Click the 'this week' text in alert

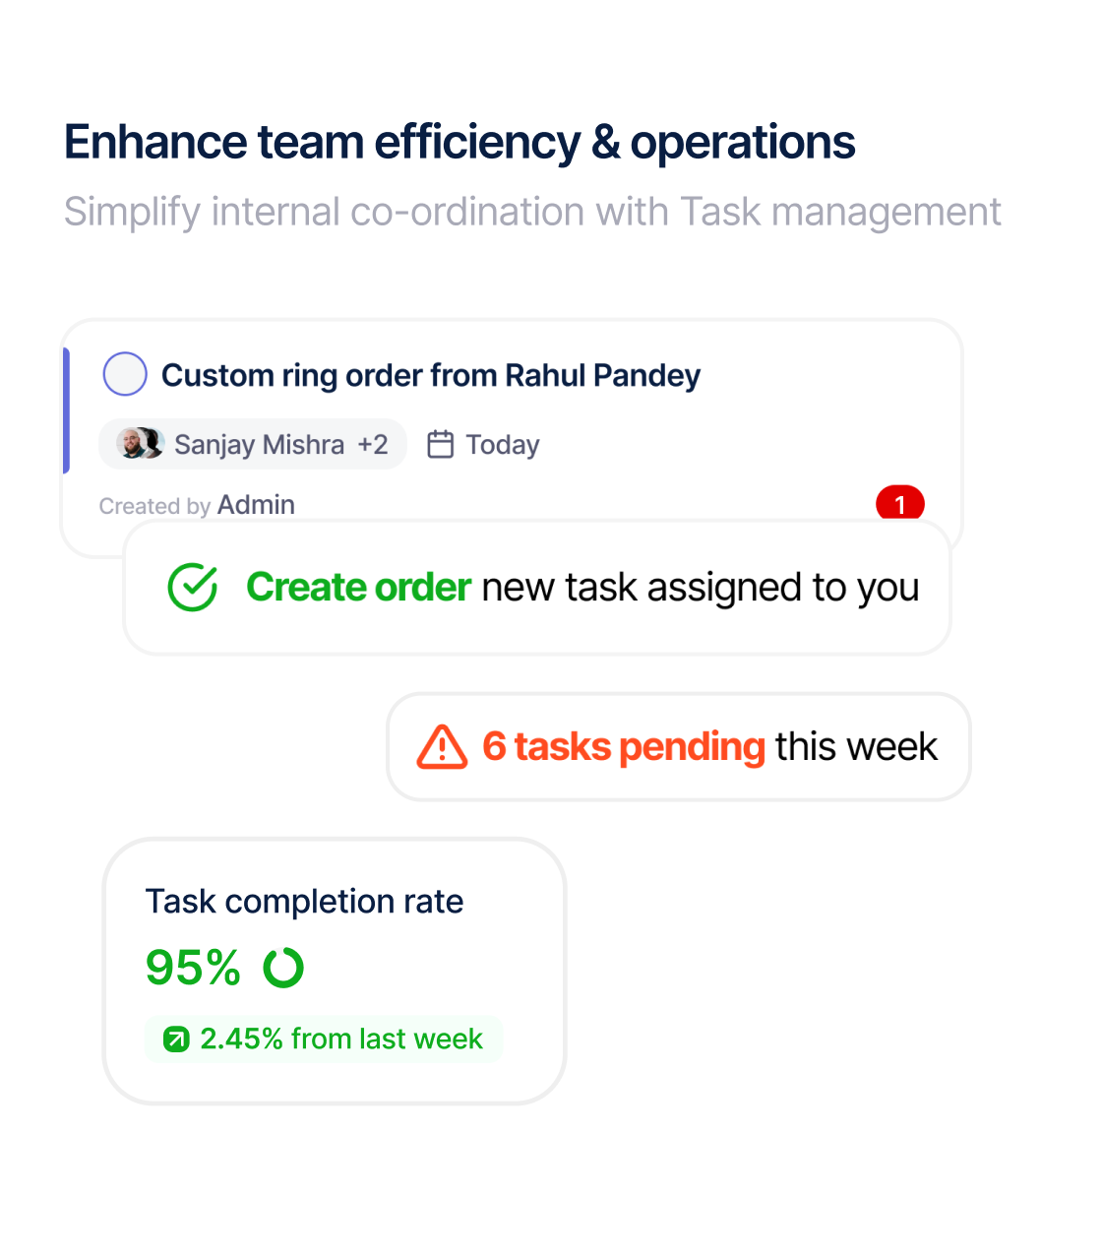tap(856, 747)
